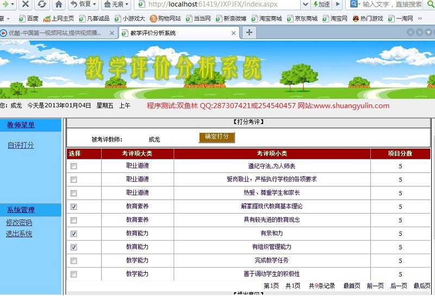Uncheck the 有组织管理能力 checkbox
435x296 pixels.
73,247
